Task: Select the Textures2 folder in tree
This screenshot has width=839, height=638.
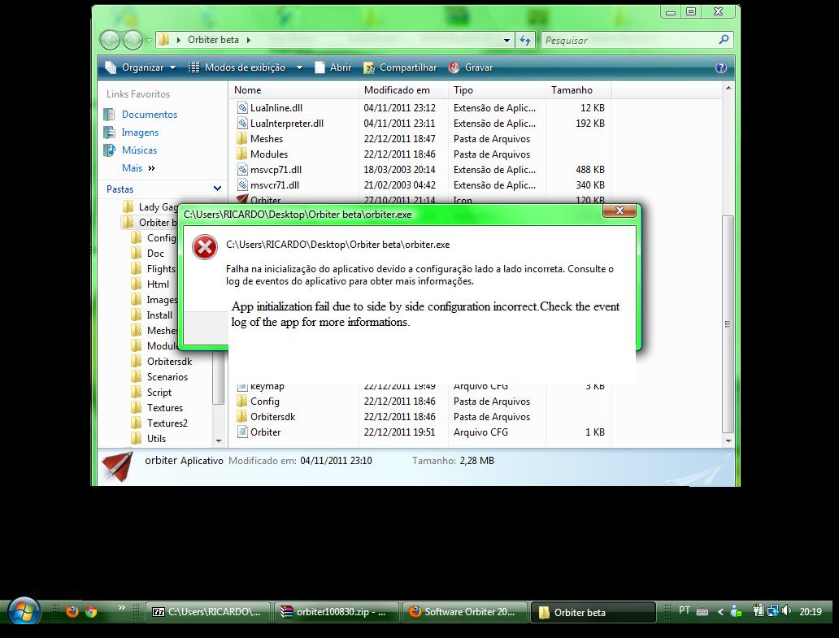Action: (167, 423)
